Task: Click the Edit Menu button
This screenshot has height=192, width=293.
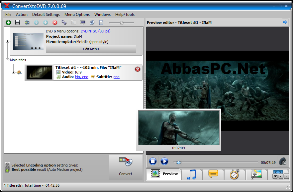Action: pyautogui.click(x=91, y=49)
